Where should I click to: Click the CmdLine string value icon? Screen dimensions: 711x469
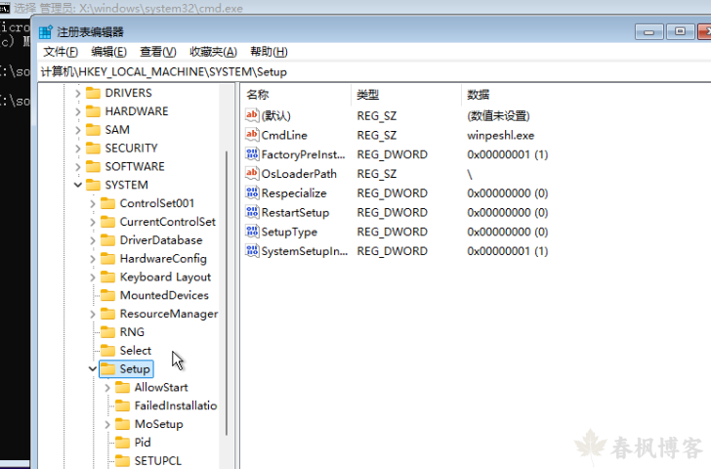pos(252,135)
